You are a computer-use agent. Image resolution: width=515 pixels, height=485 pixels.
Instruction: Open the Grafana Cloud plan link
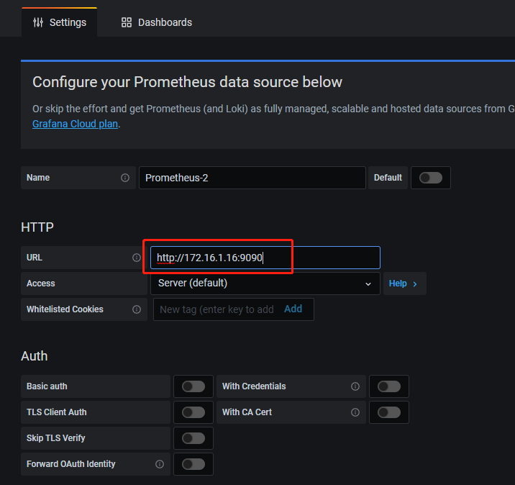pos(74,124)
